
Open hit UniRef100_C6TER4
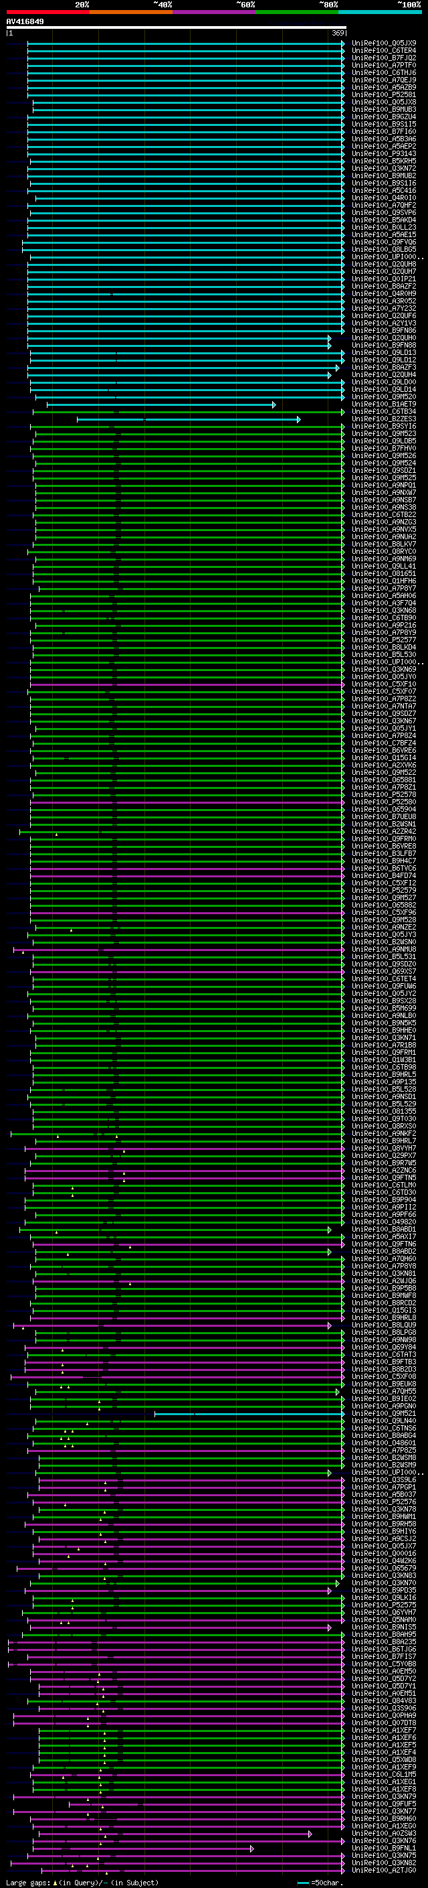click(384, 51)
